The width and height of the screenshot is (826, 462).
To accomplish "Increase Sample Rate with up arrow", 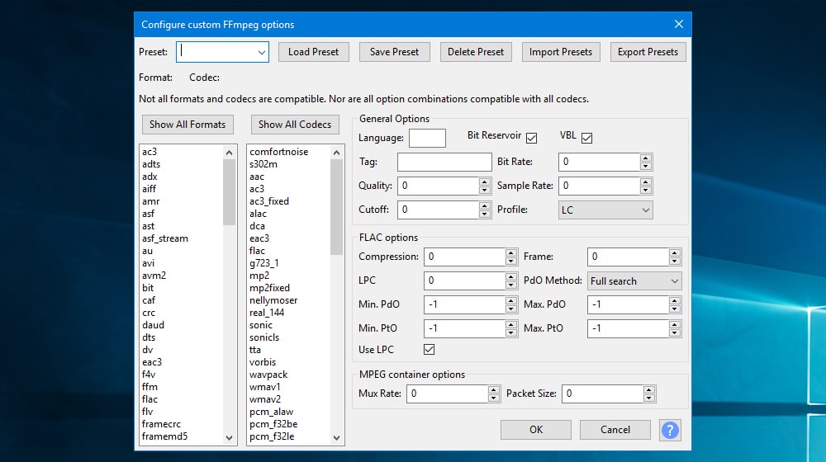I will click(646, 181).
